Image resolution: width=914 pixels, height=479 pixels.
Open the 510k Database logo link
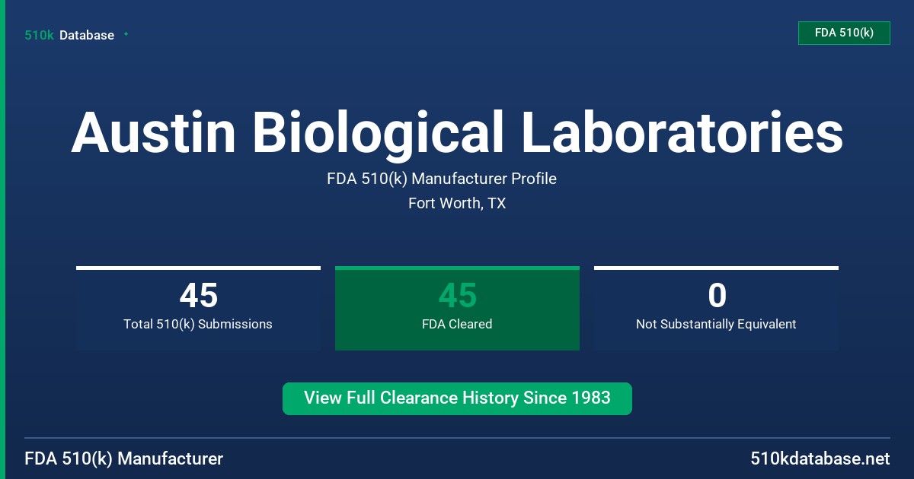[69, 35]
